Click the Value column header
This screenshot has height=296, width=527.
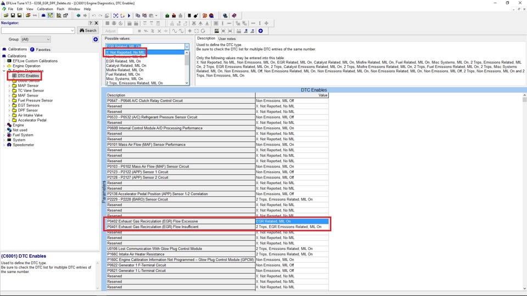[x=291, y=95]
